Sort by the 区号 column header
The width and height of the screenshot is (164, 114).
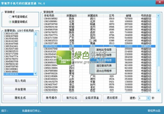[112, 16]
